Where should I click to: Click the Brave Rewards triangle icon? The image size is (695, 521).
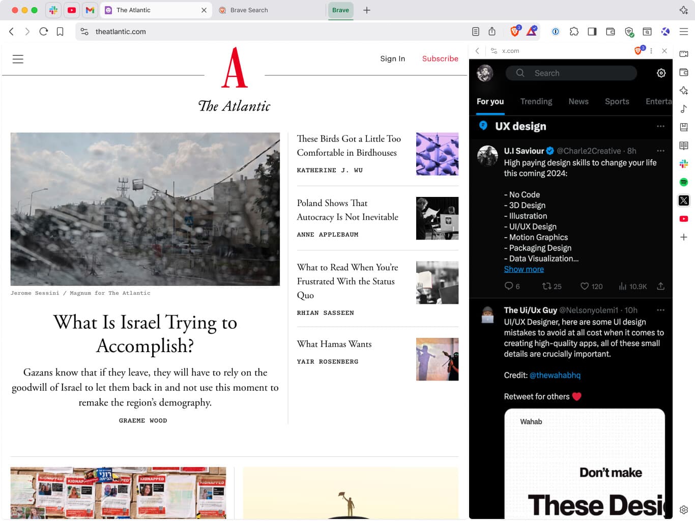click(532, 32)
